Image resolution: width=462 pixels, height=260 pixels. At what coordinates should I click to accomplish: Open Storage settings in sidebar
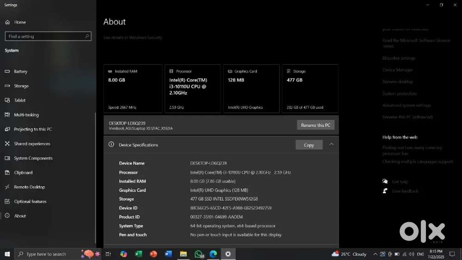pos(21,86)
